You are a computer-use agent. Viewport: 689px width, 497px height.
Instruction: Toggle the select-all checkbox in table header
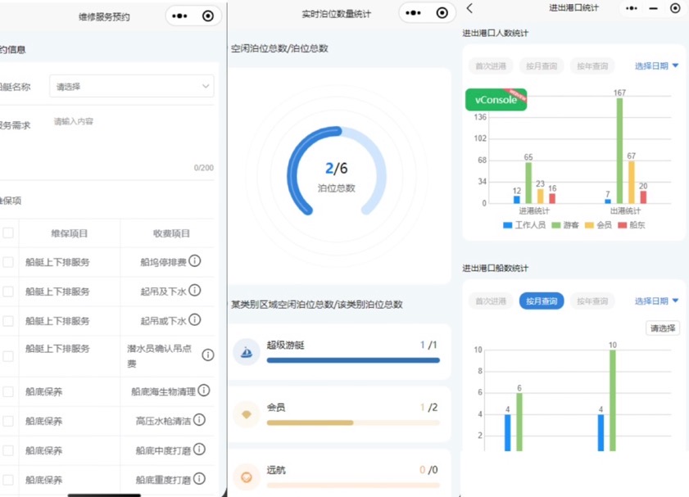pos(8,233)
